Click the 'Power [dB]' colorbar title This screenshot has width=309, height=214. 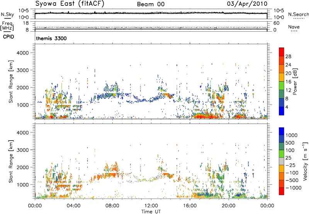[295, 82]
